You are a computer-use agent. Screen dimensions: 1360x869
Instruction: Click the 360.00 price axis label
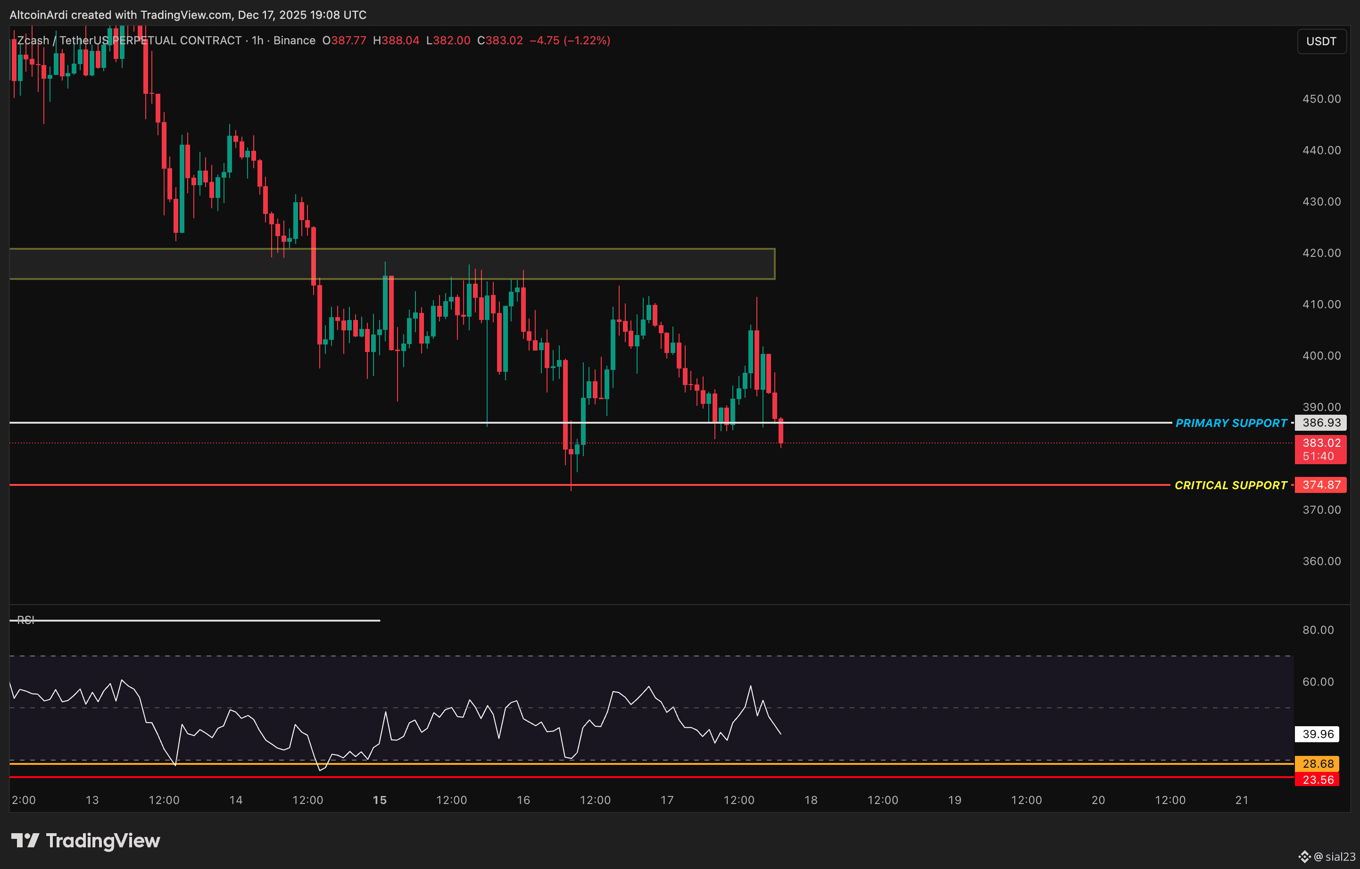1321,561
